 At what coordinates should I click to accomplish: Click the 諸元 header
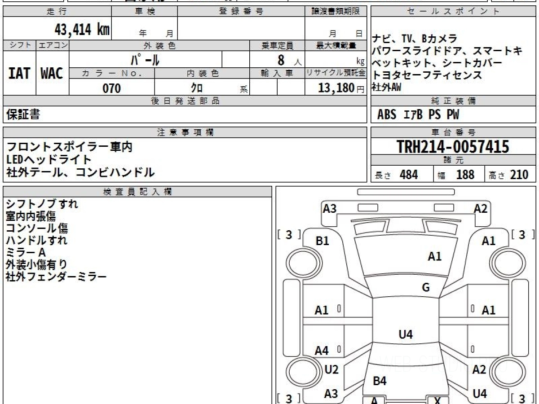[x=454, y=160]
